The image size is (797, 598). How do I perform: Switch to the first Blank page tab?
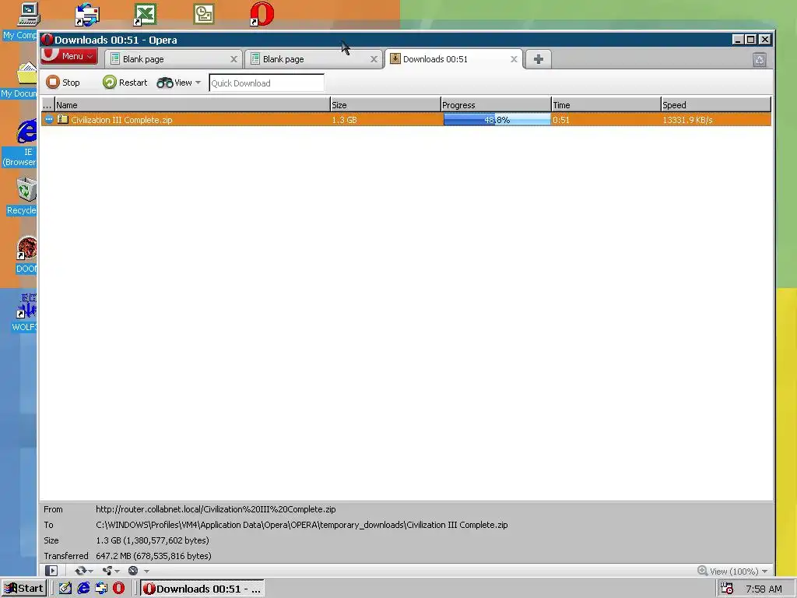[x=173, y=59]
